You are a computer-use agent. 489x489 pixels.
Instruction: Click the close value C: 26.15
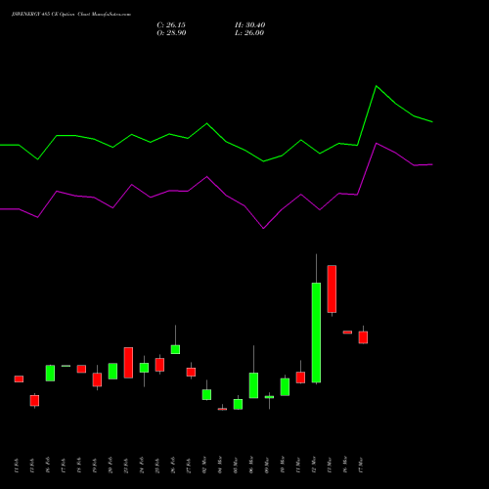click(x=171, y=25)
